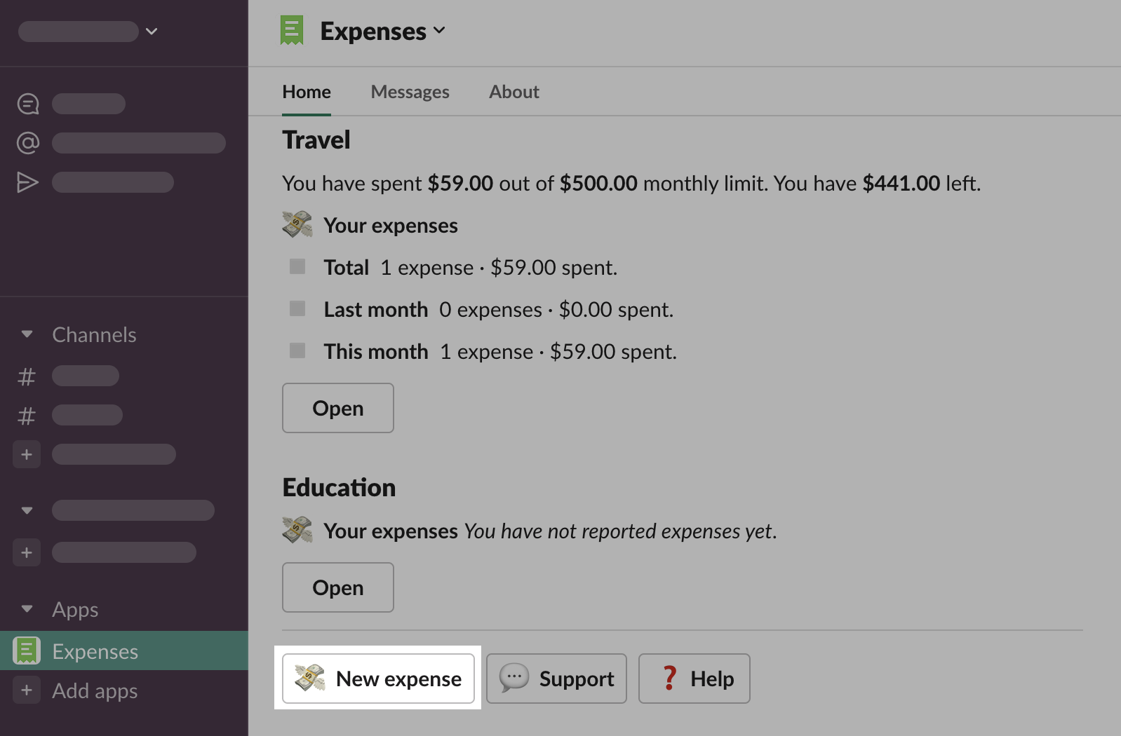
Task: Click the Help button
Action: pyautogui.click(x=694, y=679)
